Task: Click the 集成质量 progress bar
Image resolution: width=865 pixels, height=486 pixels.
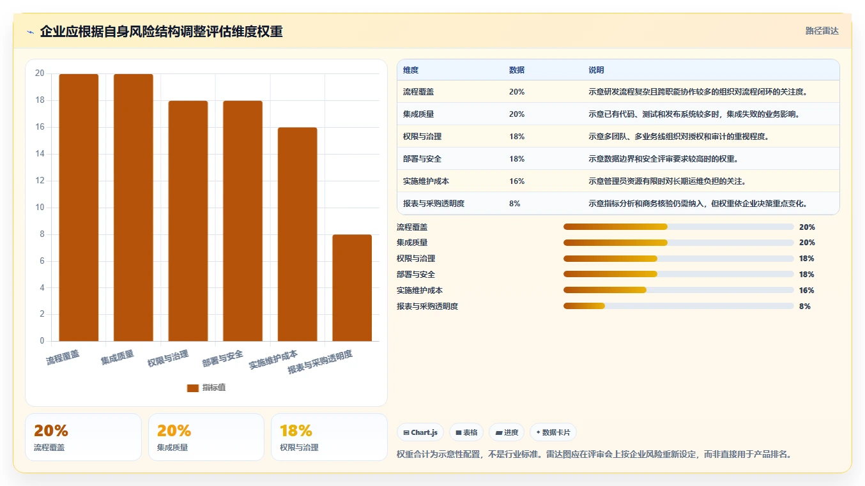Action: point(678,243)
